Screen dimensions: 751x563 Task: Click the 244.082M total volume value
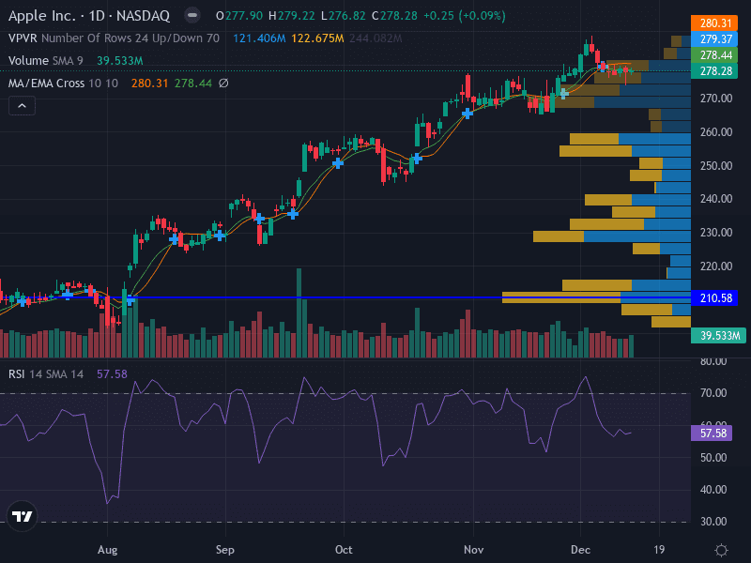pos(376,38)
